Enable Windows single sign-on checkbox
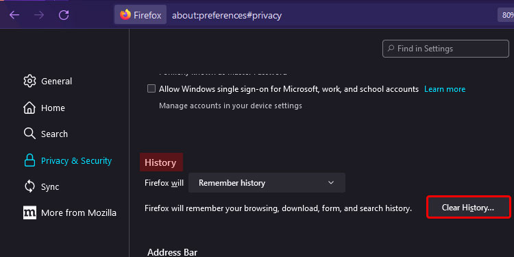The image size is (514, 257). tap(151, 88)
